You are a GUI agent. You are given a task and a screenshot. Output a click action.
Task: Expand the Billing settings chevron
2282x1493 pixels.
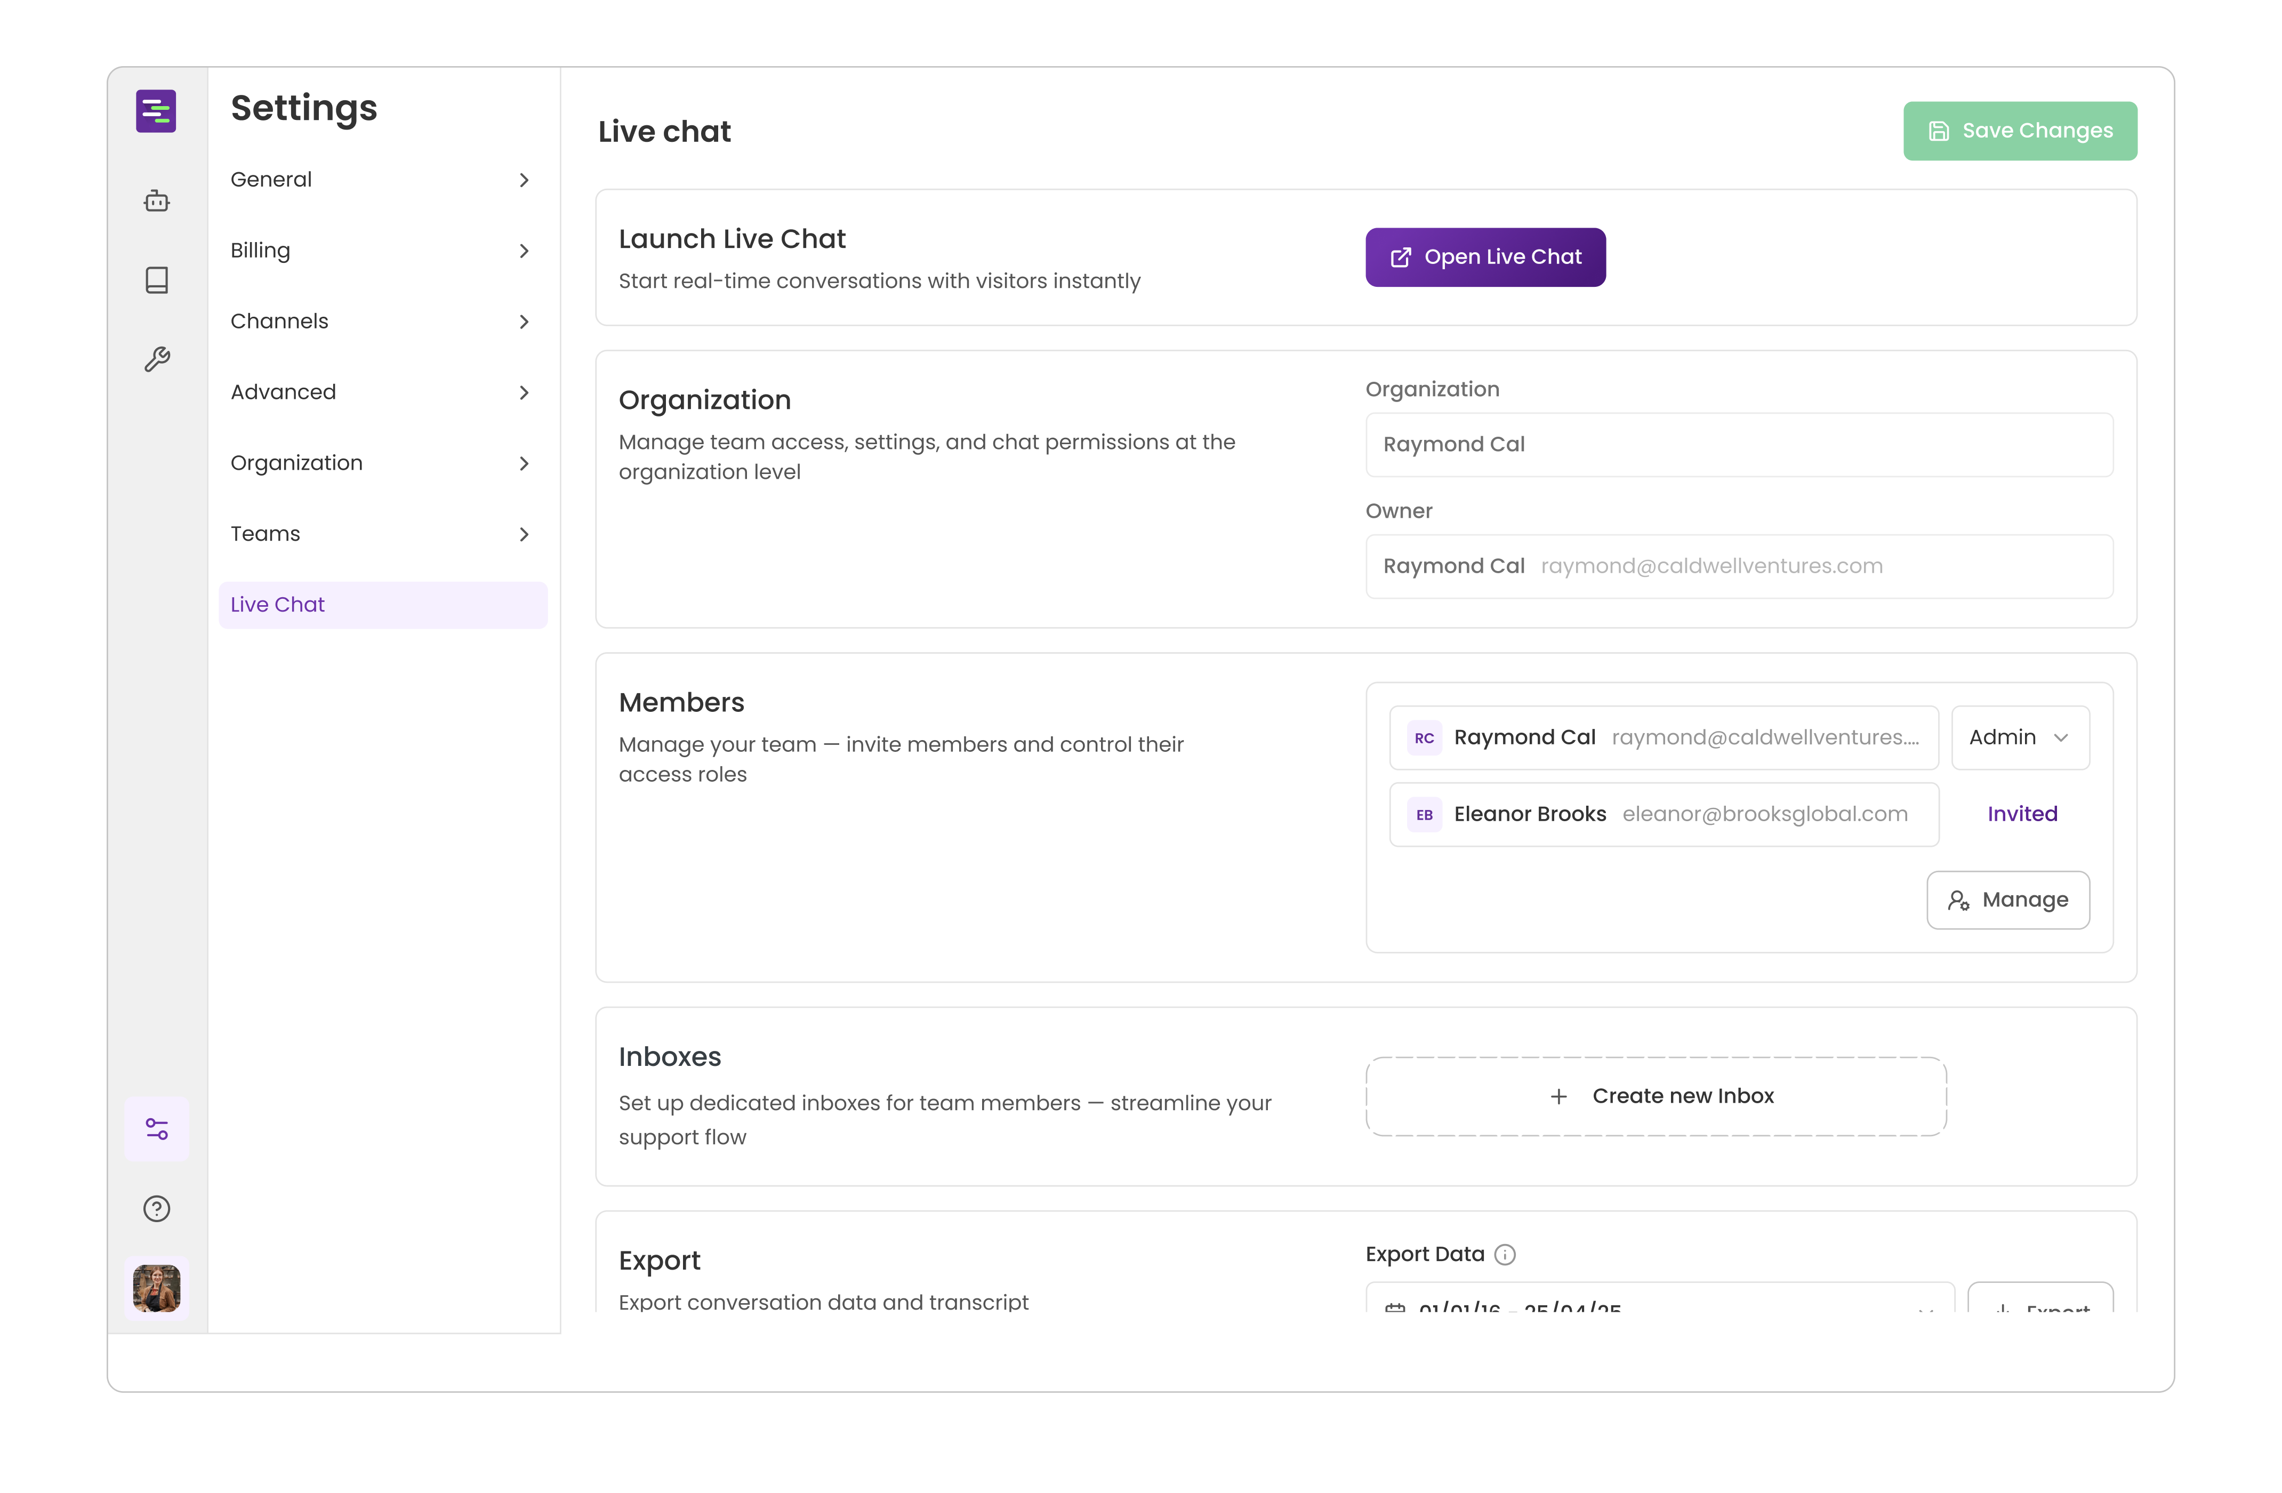524,251
